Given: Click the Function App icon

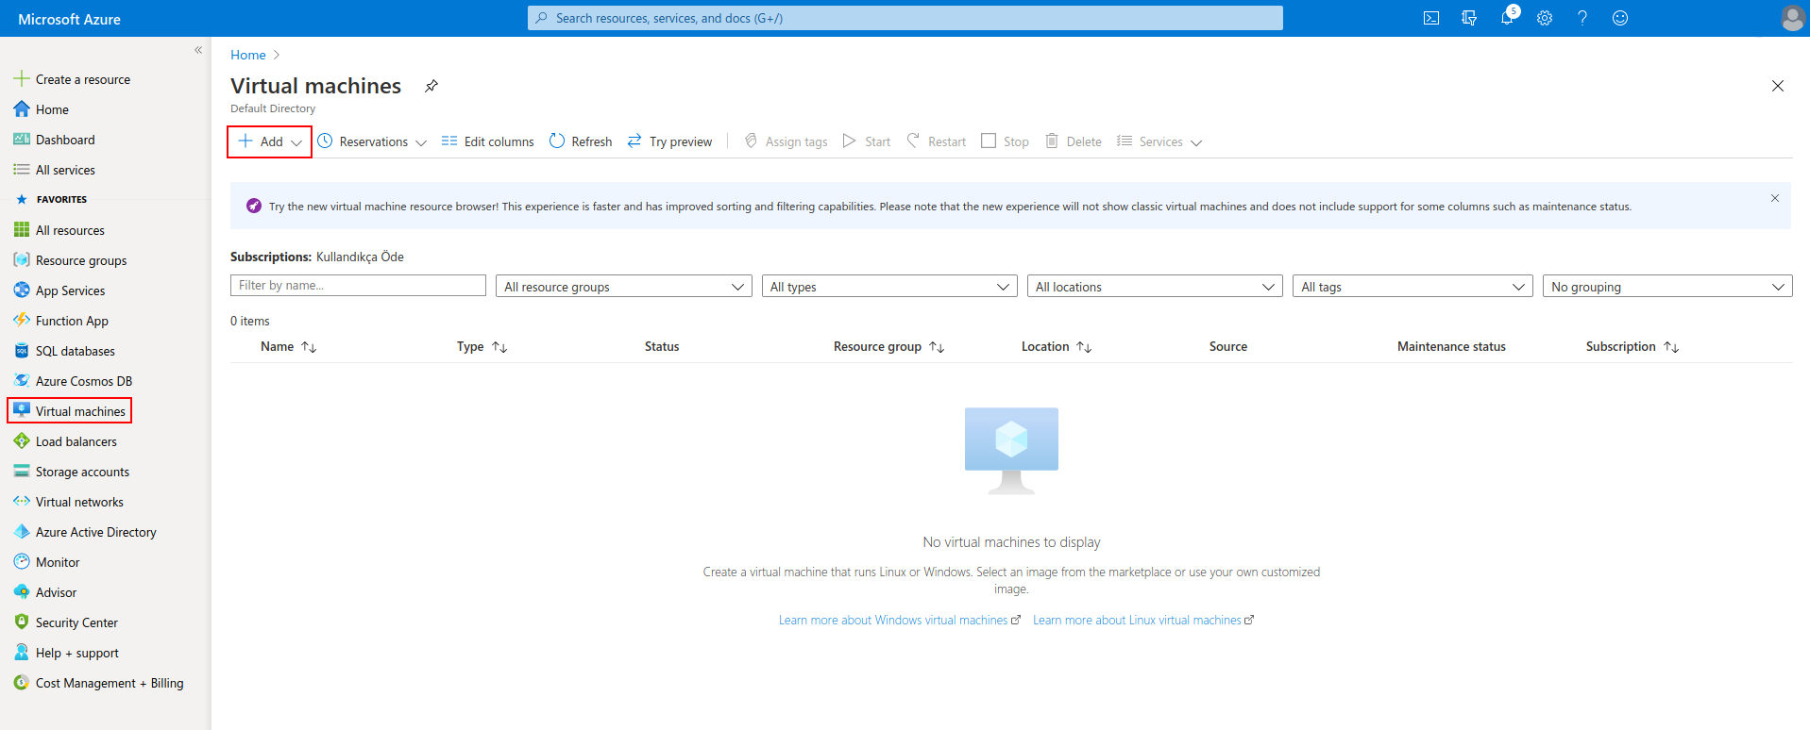Looking at the screenshot, I should click(22, 321).
